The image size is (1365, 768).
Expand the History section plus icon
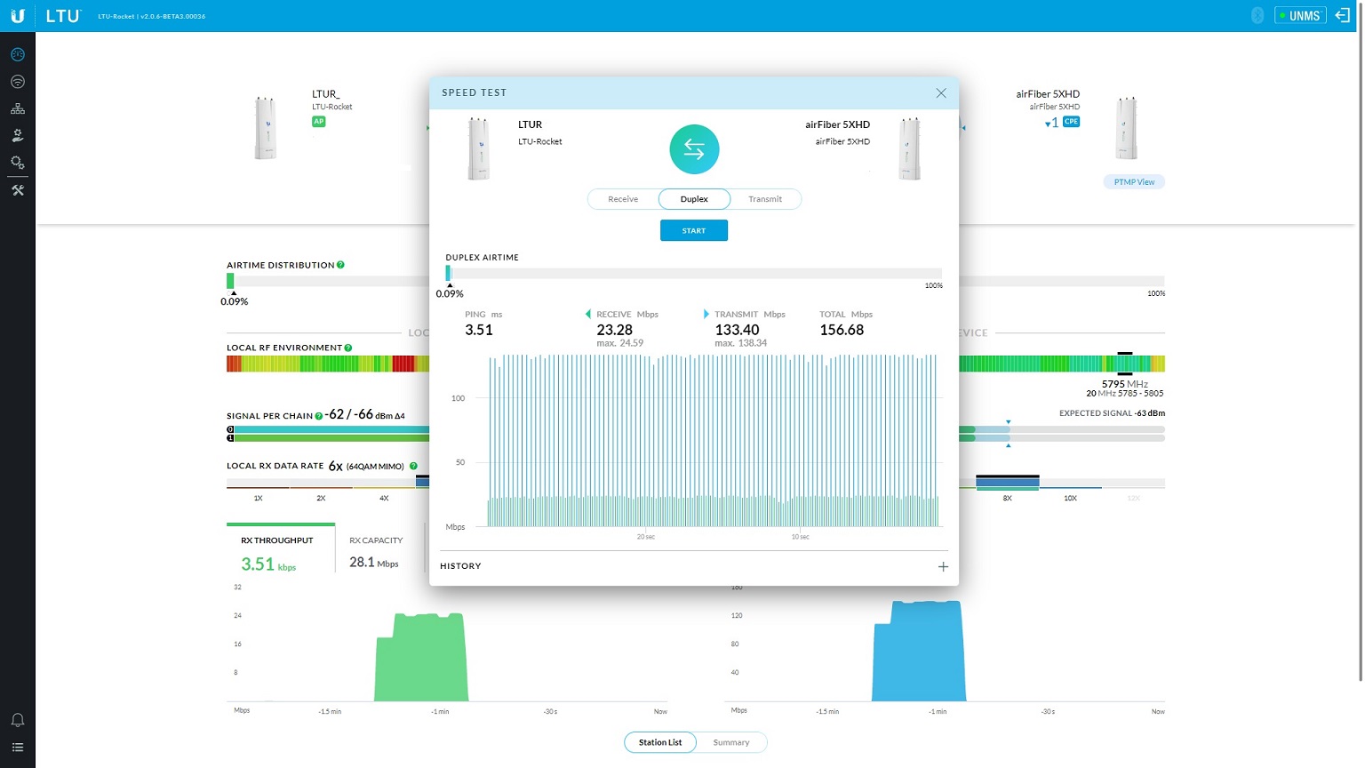pos(943,566)
